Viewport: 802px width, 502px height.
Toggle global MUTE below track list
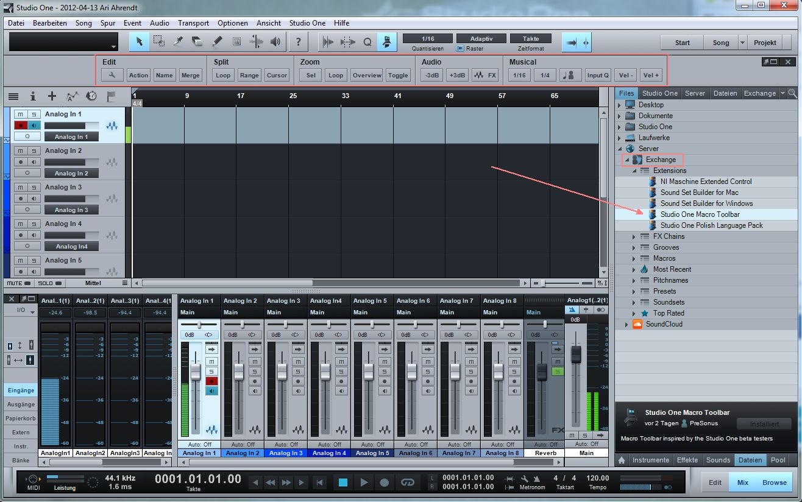[18, 283]
